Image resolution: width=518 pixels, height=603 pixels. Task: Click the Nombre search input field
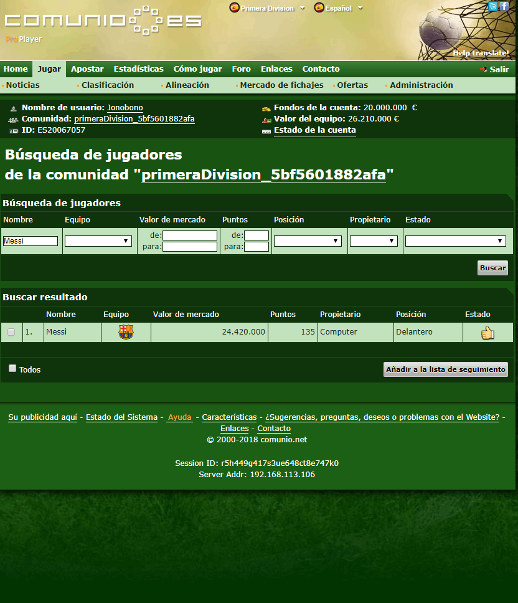tap(31, 241)
